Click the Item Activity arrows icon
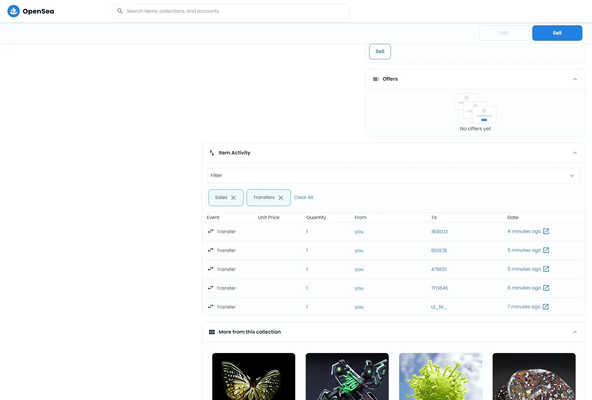The image size is (592, 400). pos(212,153)
